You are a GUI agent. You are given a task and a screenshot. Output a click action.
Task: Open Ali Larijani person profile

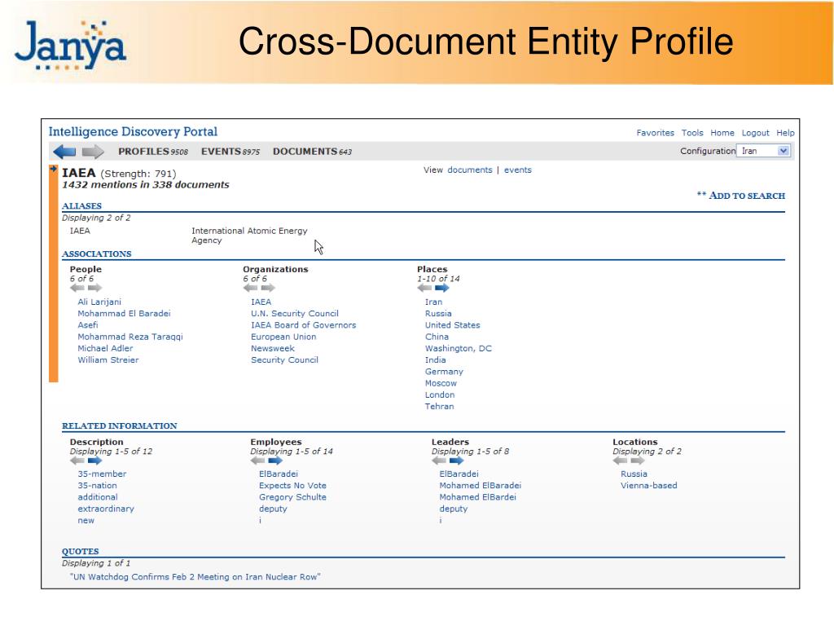click(99, 302)
